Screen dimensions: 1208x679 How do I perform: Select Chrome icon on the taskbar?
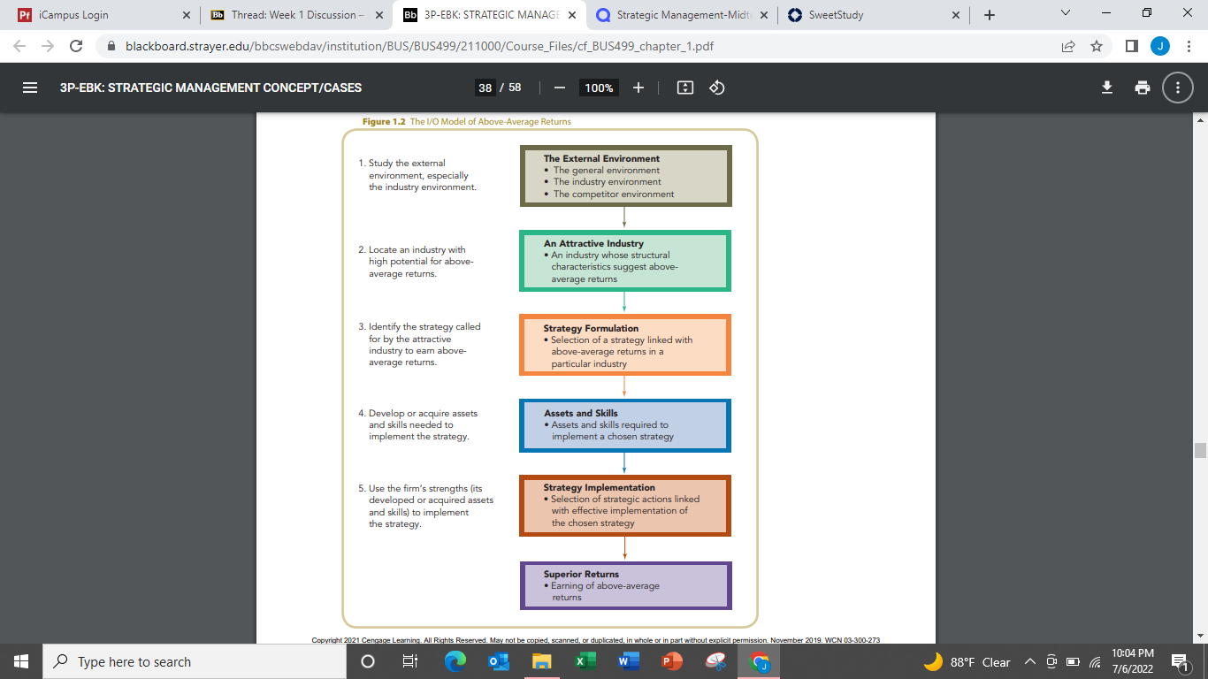(x=759, y=661)
